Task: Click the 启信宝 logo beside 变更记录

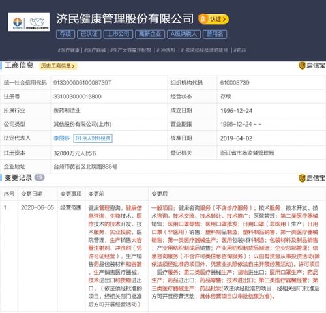Action: click(312, 178)
